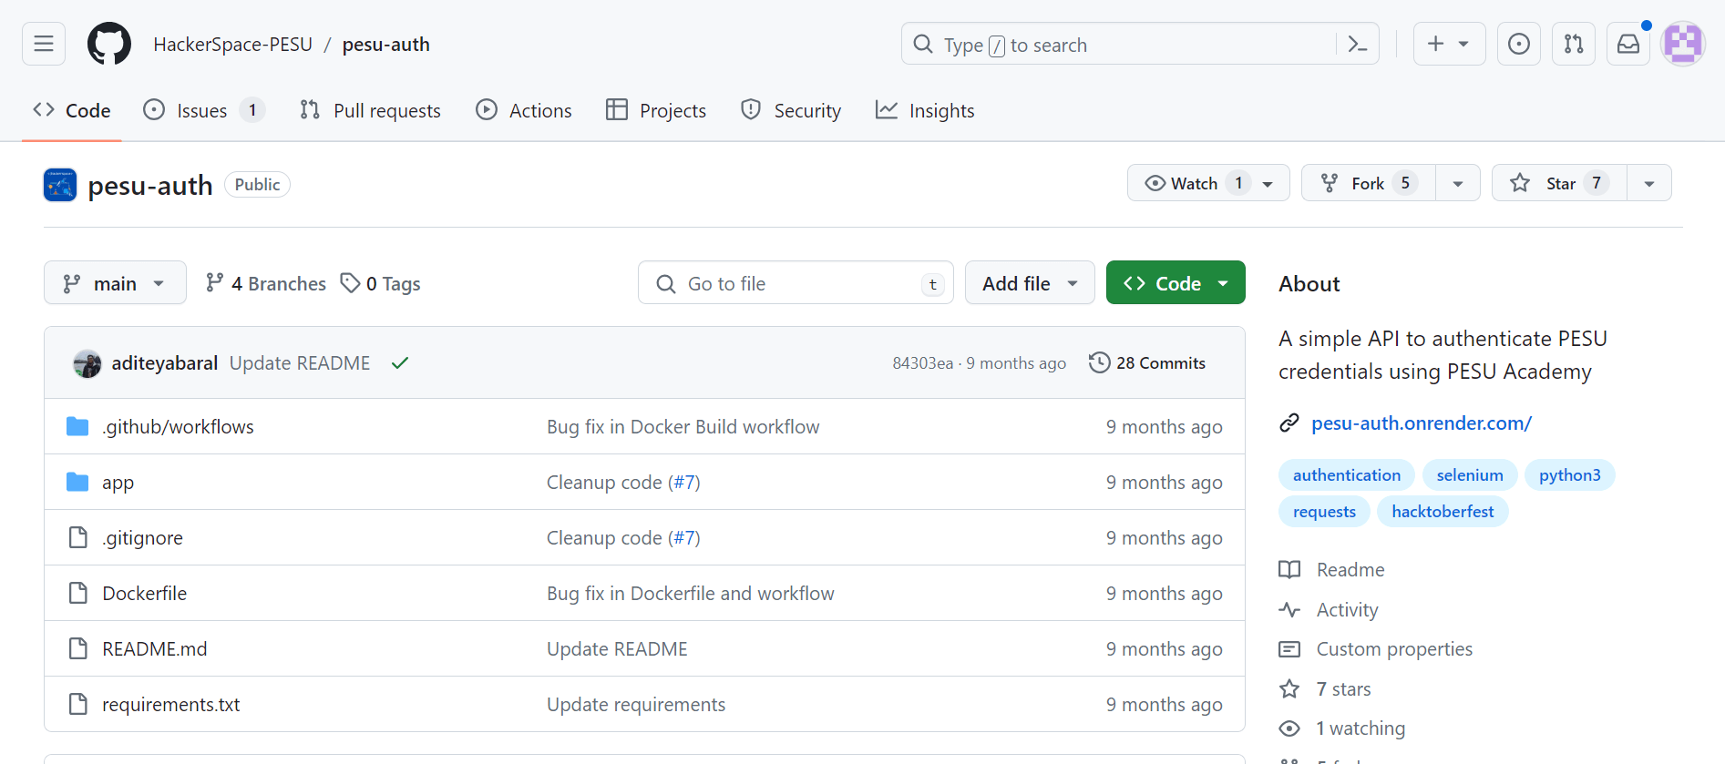Expand the green Code dropdown button
This screenshot has height=764, width=1725.
pos(1176,283)
